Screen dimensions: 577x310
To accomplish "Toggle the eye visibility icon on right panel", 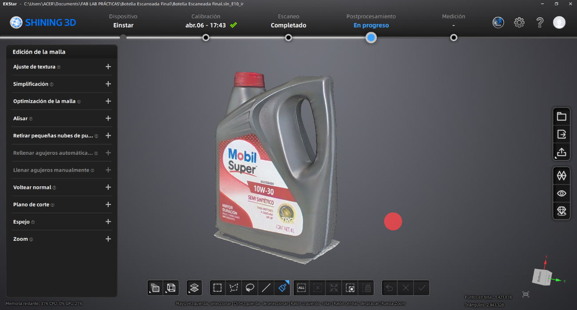I will pyautogui.click(x=561, y=193).
